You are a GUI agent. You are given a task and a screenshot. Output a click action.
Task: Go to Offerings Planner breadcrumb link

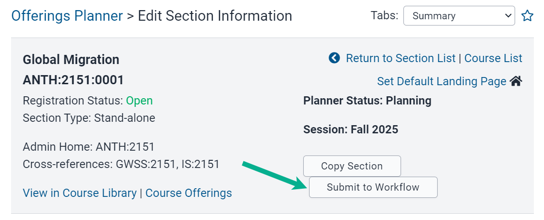pos(67,16)
